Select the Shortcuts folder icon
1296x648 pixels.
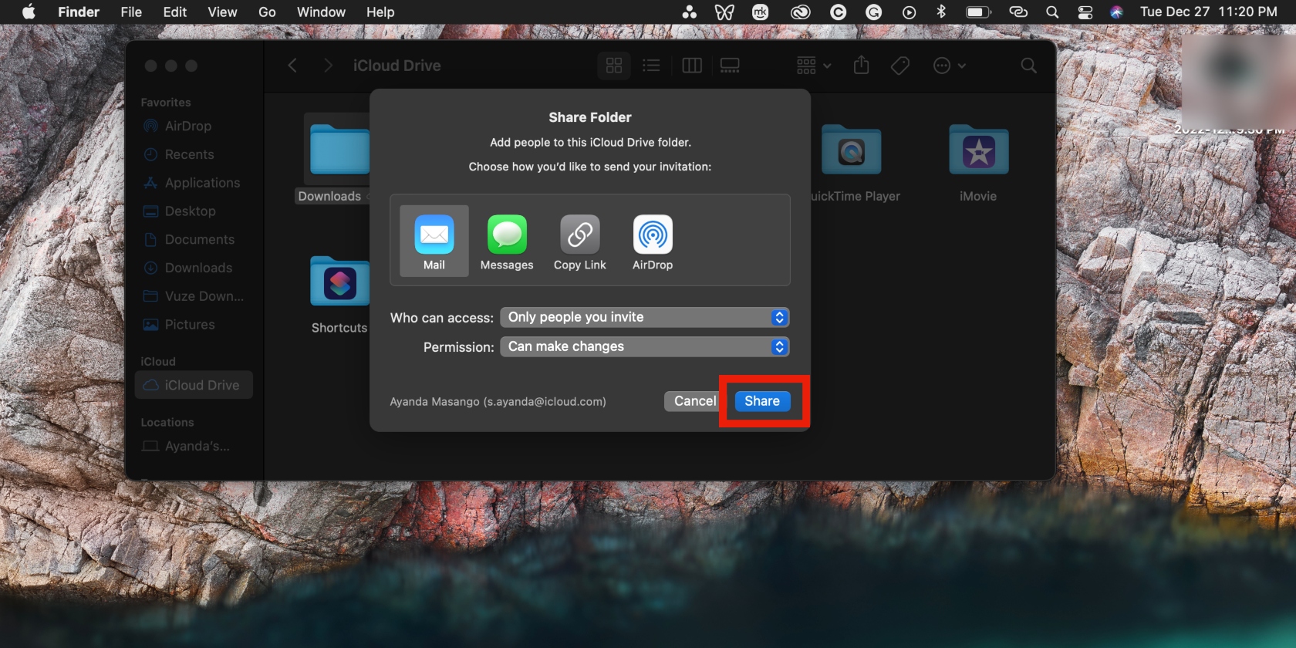pyautogui.click(x=339, y=282)
